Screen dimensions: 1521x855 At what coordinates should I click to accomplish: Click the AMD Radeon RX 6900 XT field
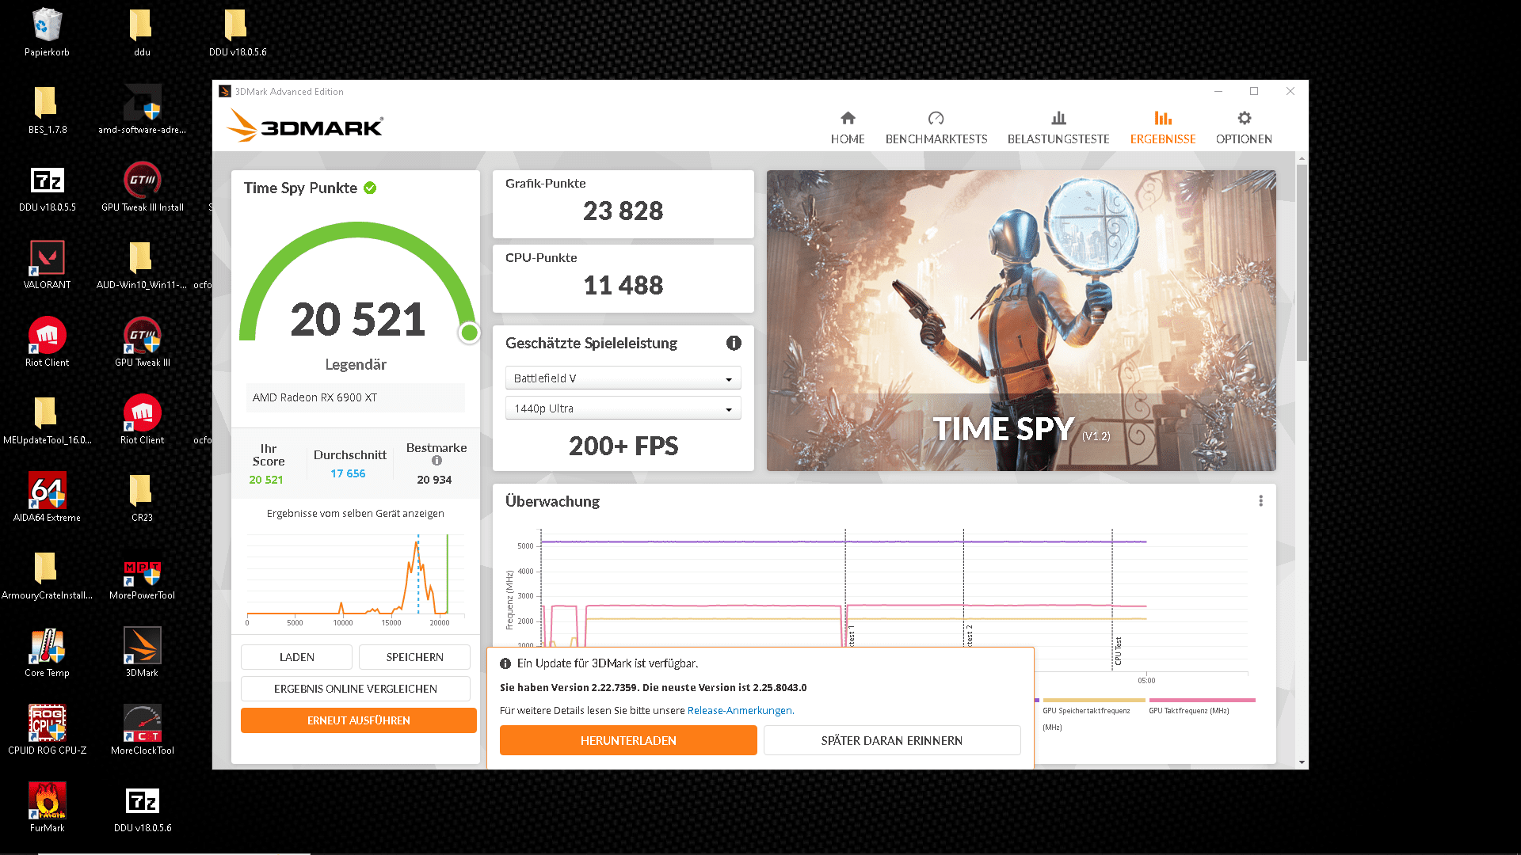355,397
